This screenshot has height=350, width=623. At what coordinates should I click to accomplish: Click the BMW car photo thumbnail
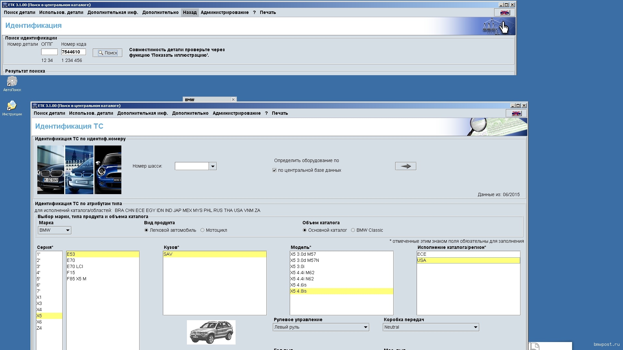pos(51,170)
